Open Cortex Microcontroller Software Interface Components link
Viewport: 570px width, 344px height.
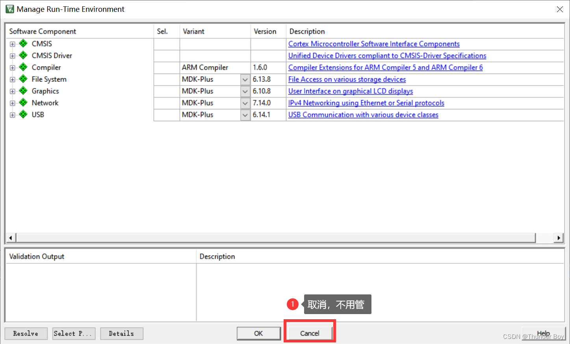click(374, 44)
